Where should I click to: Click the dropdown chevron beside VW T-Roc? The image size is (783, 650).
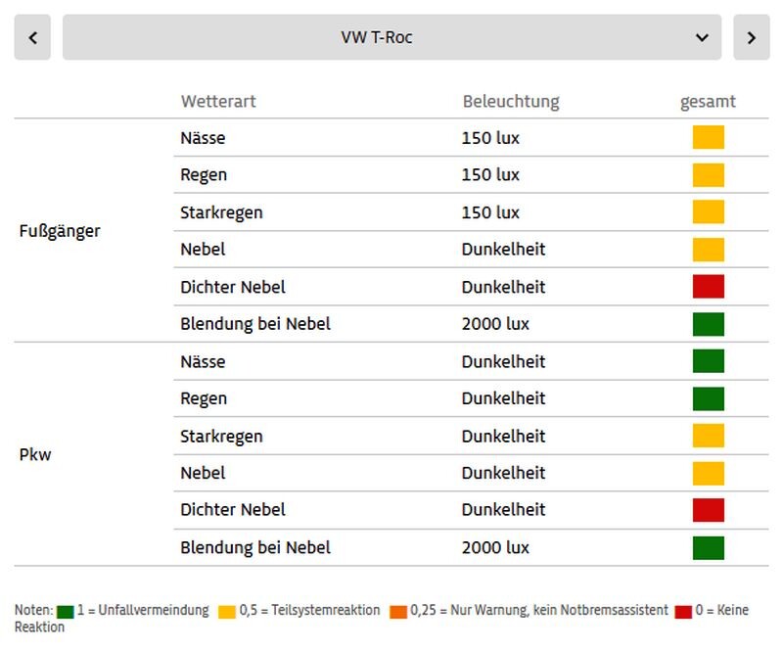[702, 38]
